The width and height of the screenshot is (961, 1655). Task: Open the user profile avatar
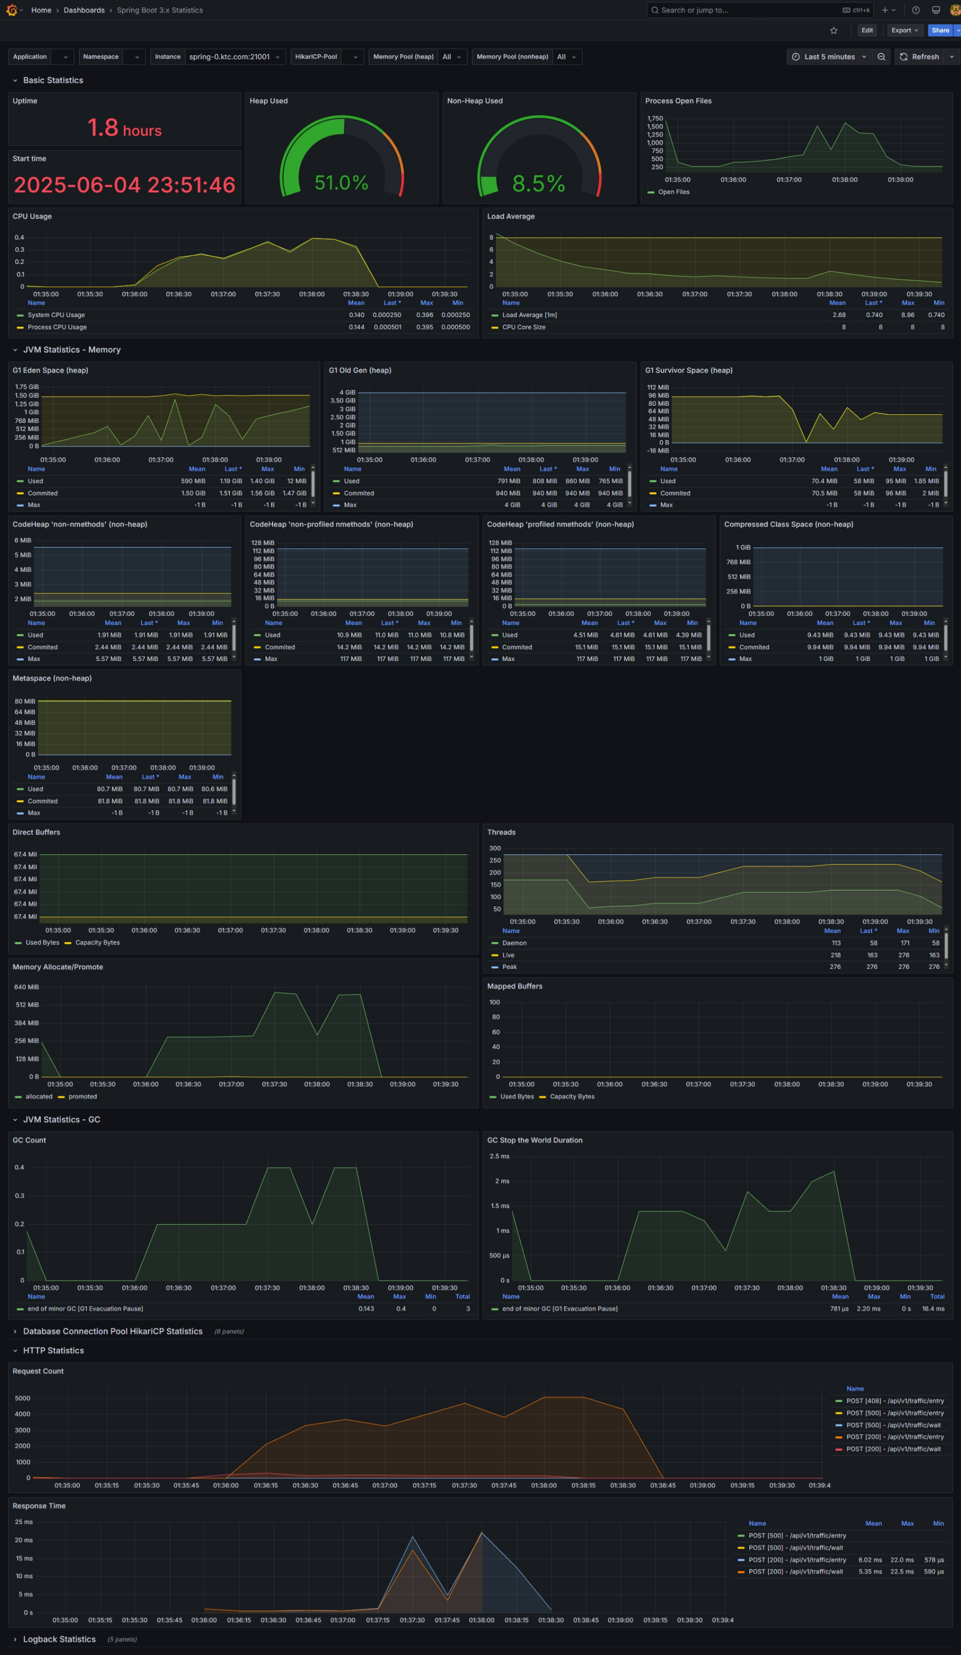[x=955, y=10]
